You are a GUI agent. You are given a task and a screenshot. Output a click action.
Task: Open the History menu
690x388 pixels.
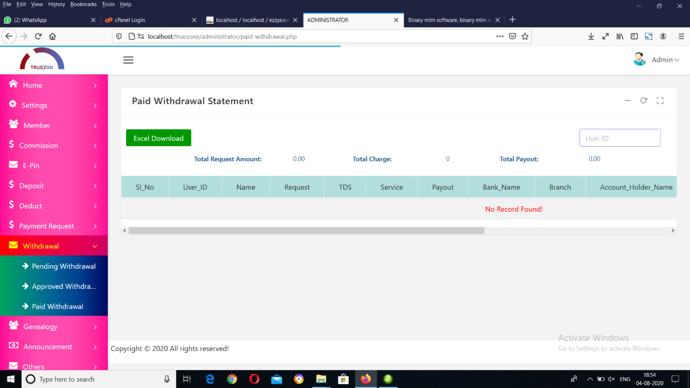tap(57, 4)
